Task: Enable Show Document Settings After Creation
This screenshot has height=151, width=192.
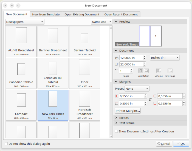Action: [x=117, y=131]
